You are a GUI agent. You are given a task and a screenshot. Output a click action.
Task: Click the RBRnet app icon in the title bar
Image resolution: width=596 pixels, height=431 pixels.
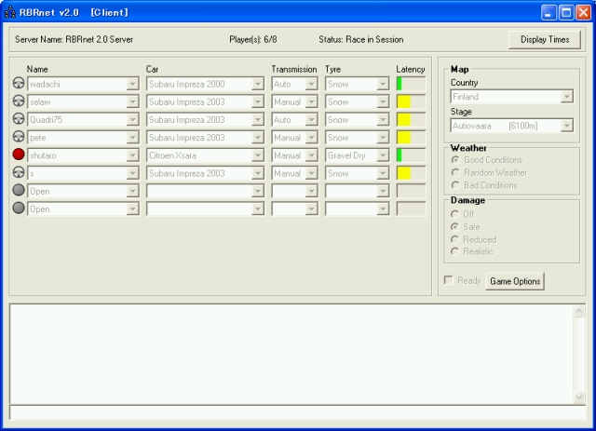click(x=10, y=12)
